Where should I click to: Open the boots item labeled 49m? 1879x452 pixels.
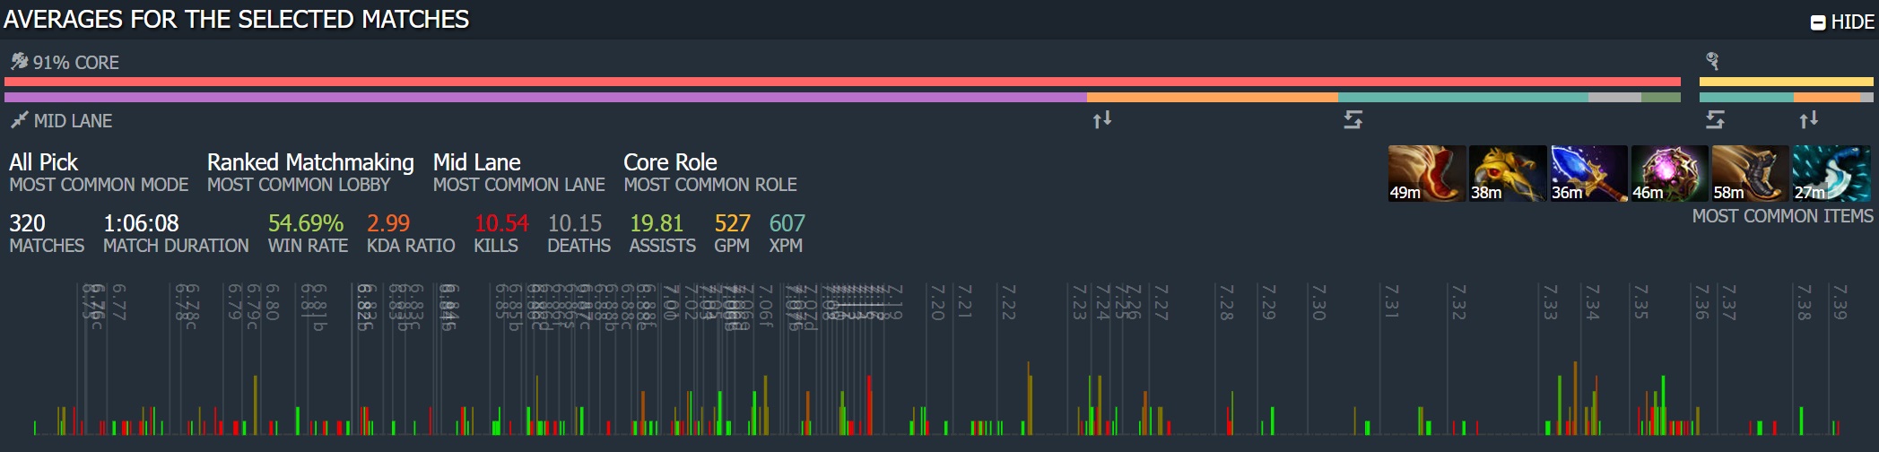pos(1427,173)
